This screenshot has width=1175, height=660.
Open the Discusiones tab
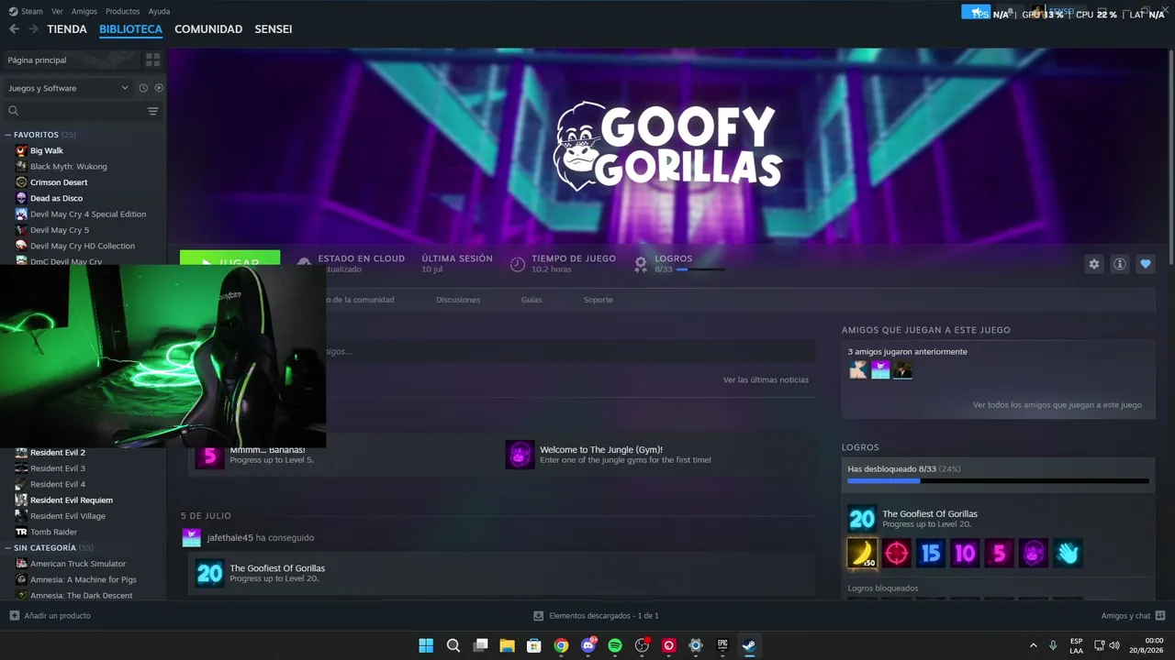coord(458,300)
